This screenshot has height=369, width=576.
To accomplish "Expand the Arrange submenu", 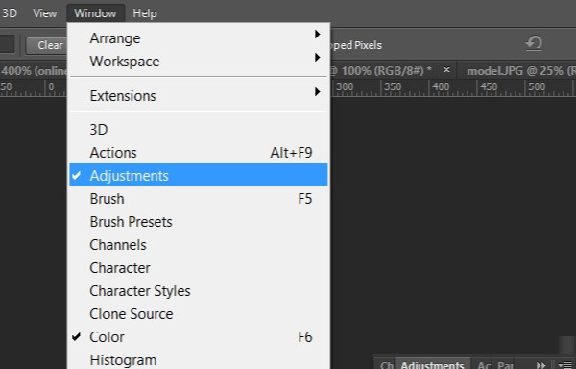I will (x=199, y=38).
